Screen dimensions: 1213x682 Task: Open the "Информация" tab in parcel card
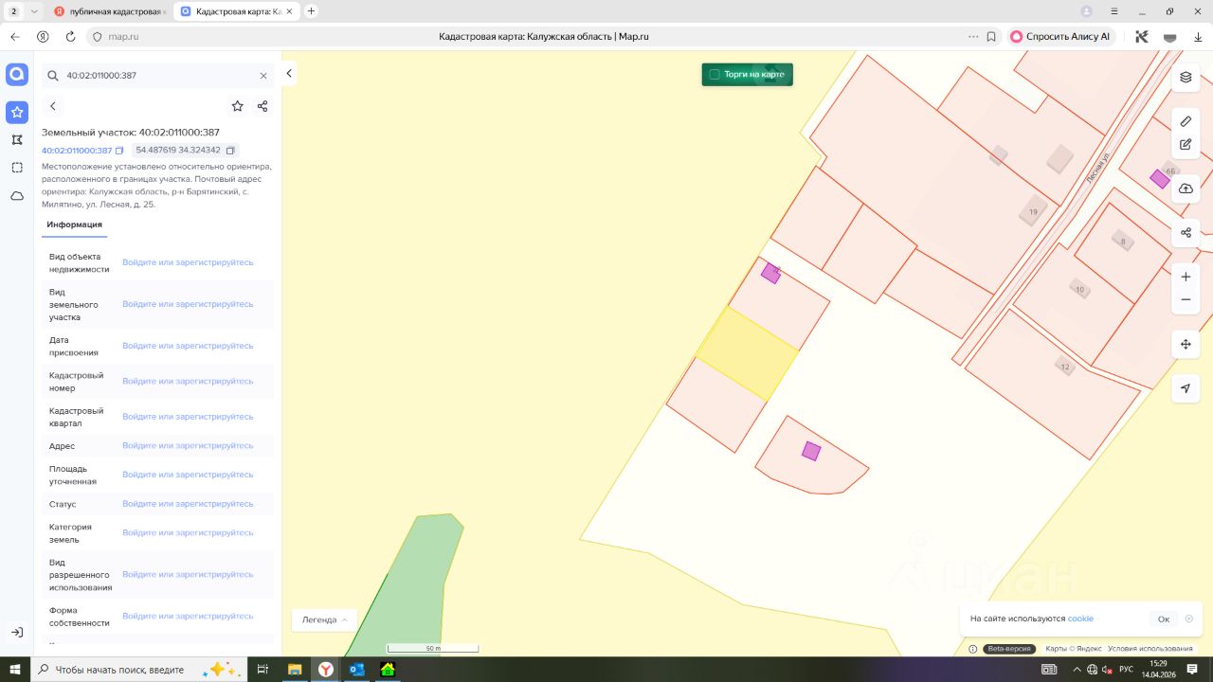(x=74, y=224)
